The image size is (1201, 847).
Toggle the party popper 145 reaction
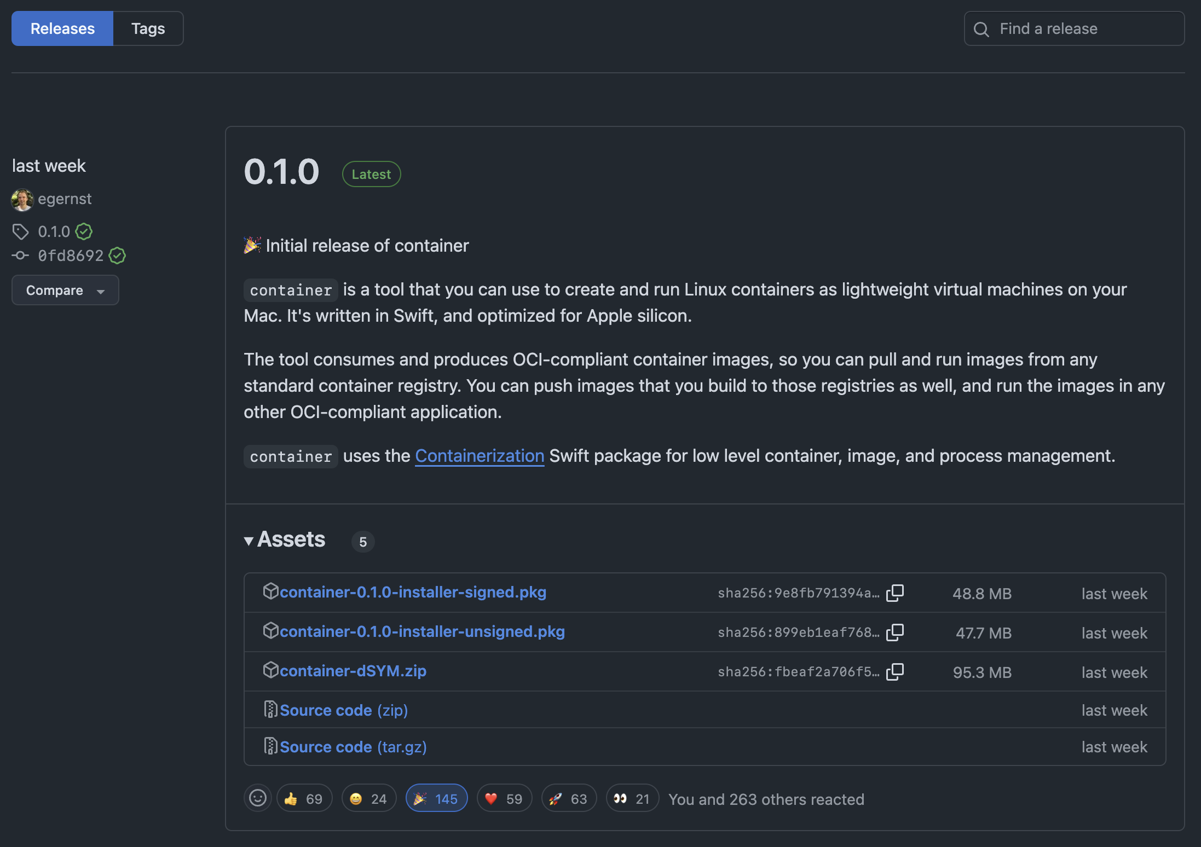tap(436, 798)
